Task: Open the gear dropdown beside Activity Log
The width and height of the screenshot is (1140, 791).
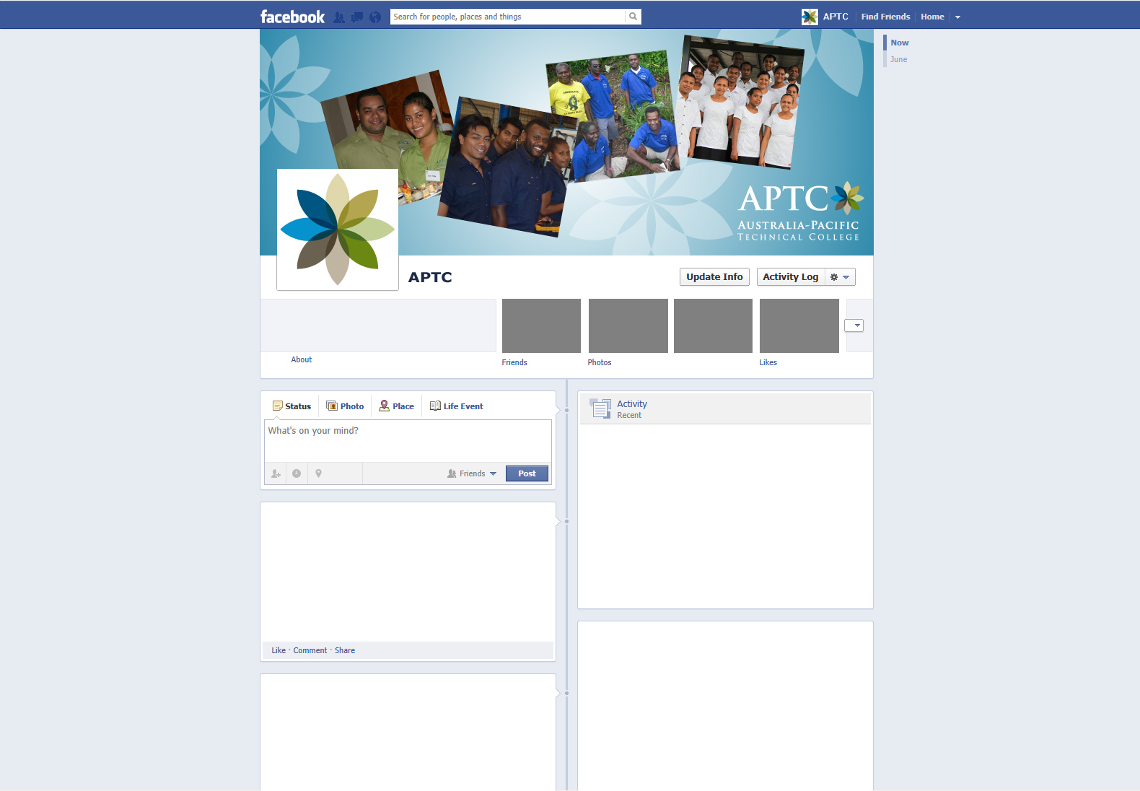Action: pyautogui.click(x=840, y=277)
